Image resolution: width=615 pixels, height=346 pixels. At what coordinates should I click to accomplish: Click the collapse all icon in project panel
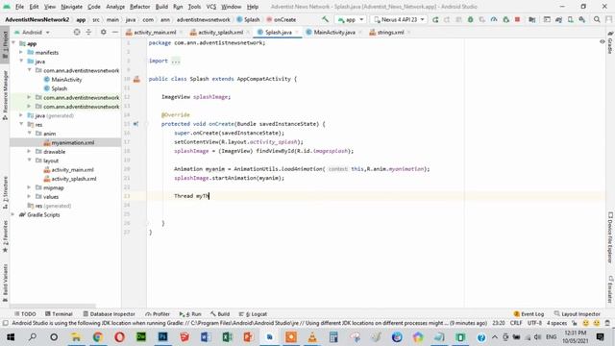coord(88,32)
